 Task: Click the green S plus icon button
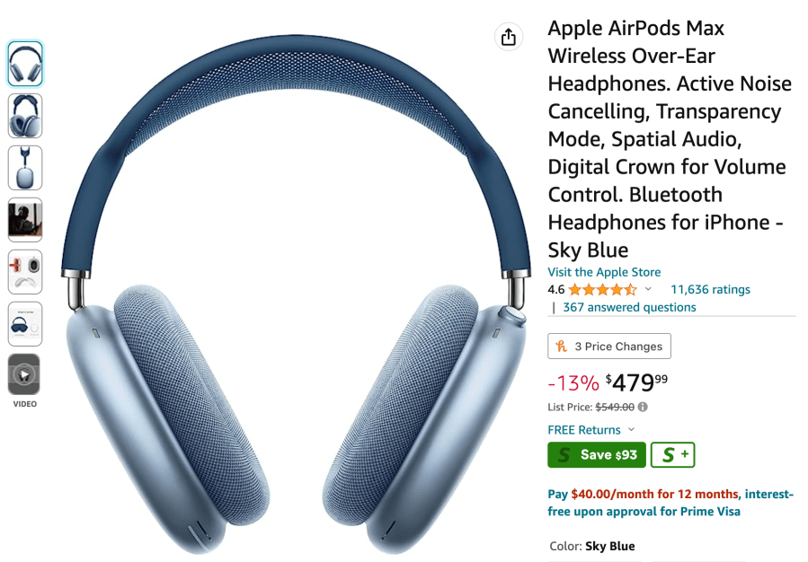pyautogui.click(x=673, y=455)
